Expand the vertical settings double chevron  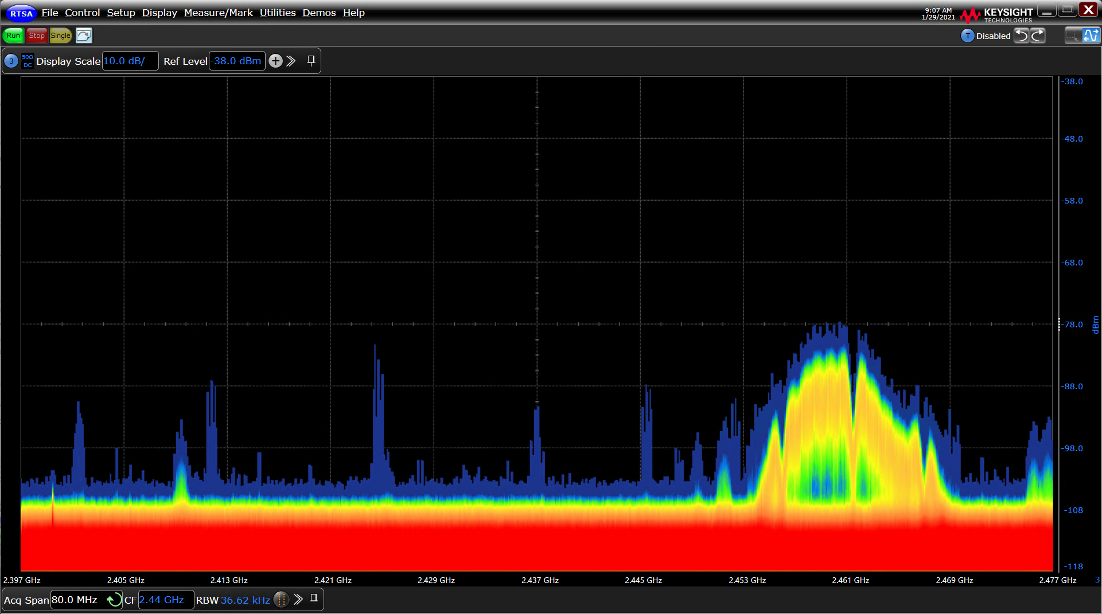click(x=291, y=61)
